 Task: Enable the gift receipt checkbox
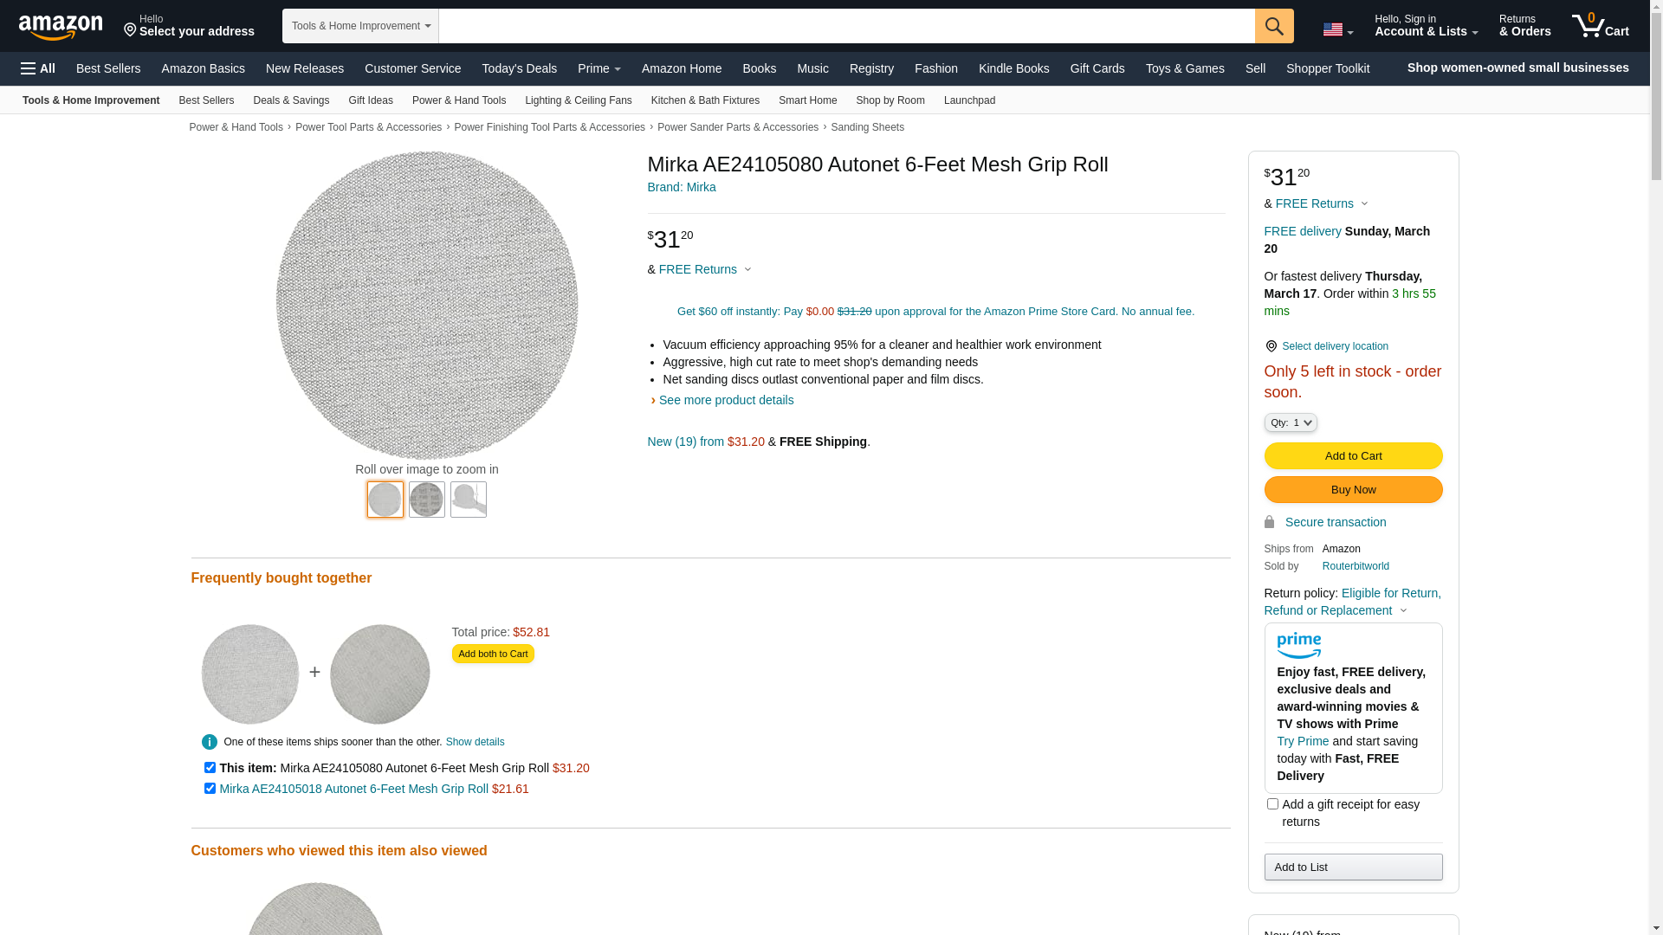(x=1272, y=804)
